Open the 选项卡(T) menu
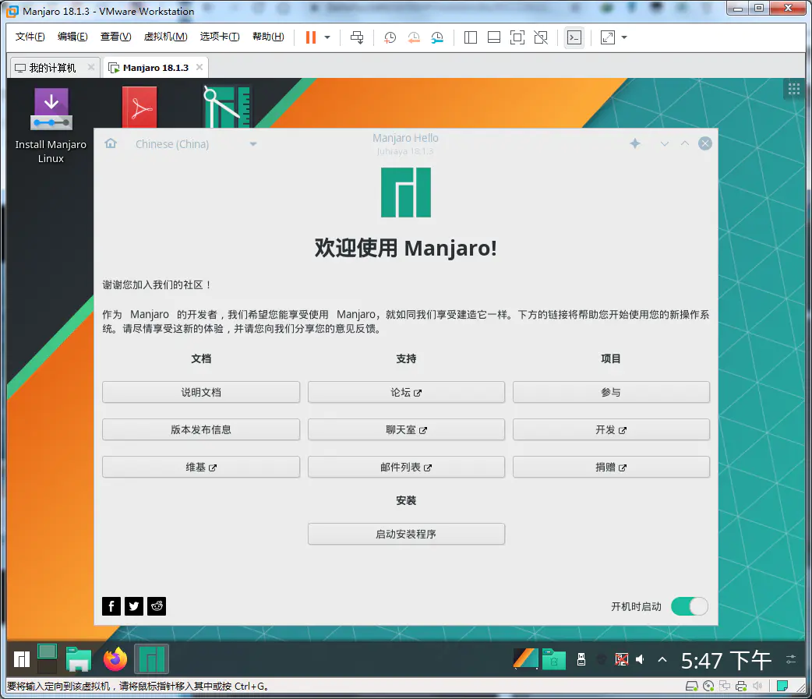812x699 pixels. [220, 37]
